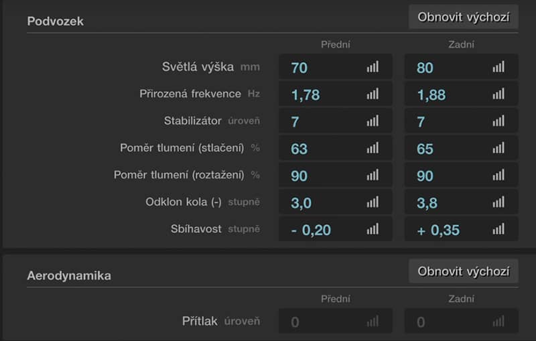Viewport: 536px width, 341px height.
Task: Click bar-graph icon beside rear Světlá výška
Action: [498, 67]
